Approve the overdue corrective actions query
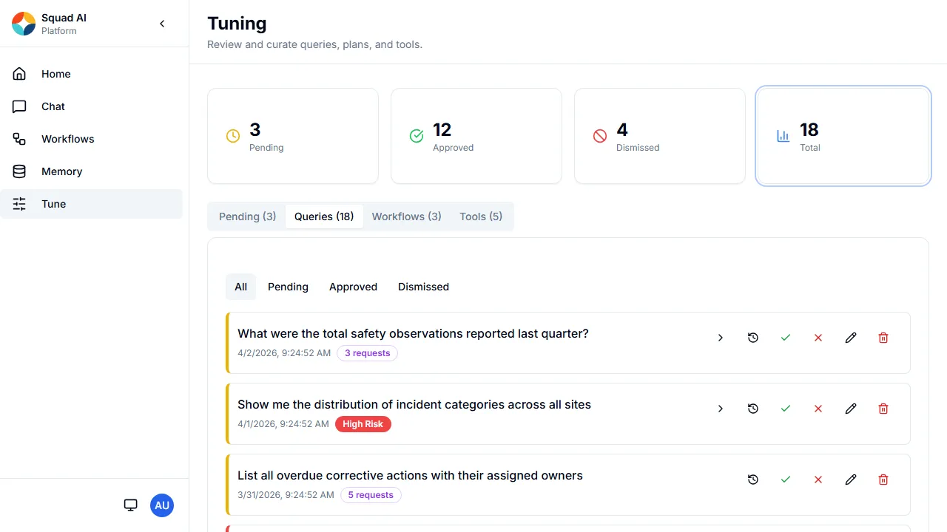Viewport: 947px width, 532px height. [x=786, y=480]
